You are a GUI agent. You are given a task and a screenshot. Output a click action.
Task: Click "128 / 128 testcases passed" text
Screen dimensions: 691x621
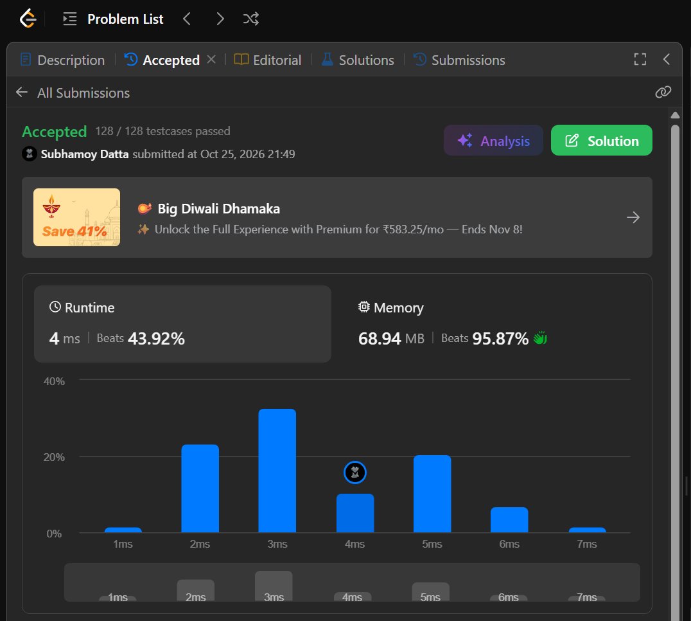162,131
